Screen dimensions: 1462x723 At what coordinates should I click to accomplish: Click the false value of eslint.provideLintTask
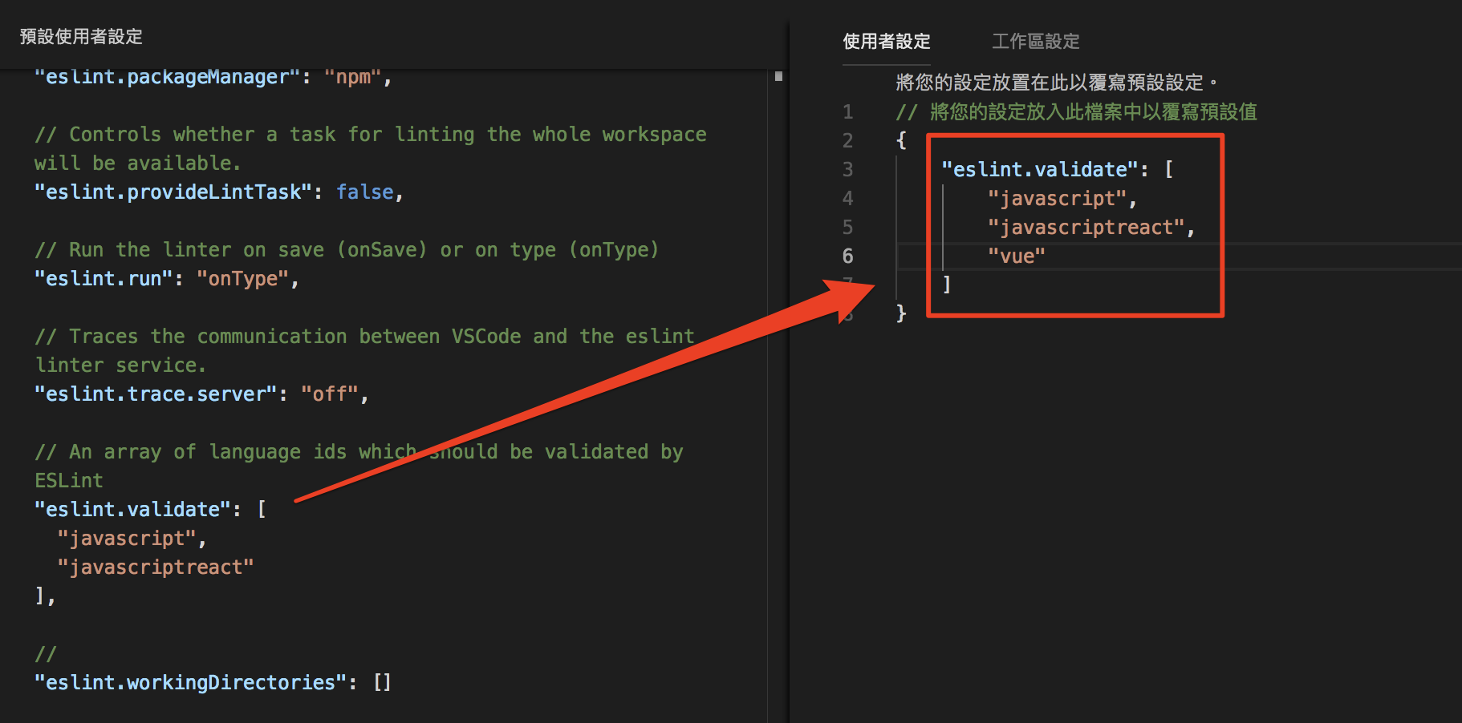365,192
